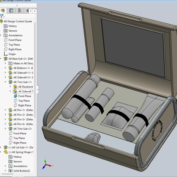Expand the AK Pin<3> part
Image resolution: width=177 pixels, height=177 pixels.
tap(5, 119)
